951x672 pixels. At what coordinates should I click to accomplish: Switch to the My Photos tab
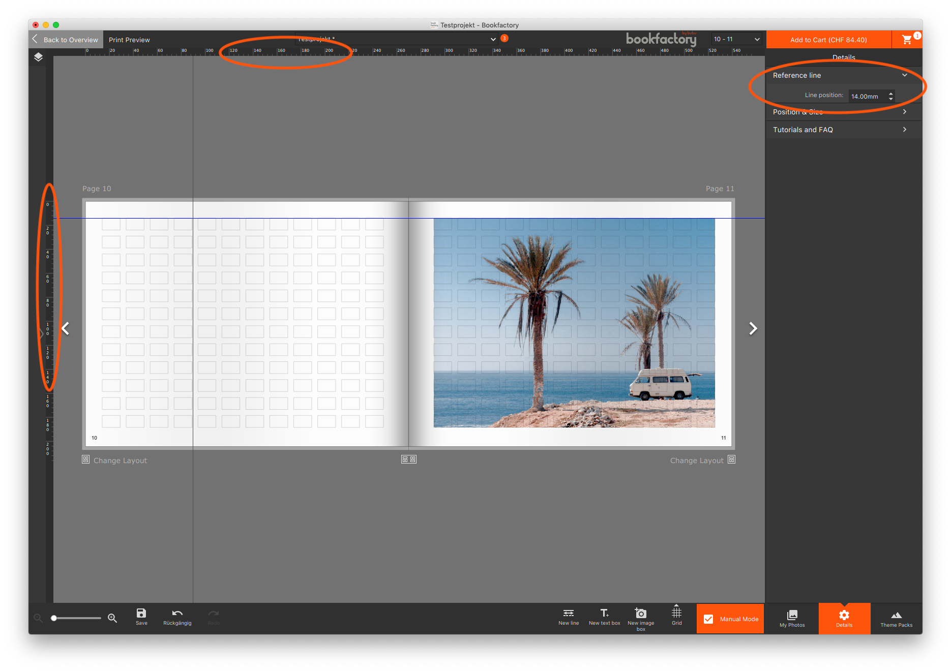click(792, 619)
